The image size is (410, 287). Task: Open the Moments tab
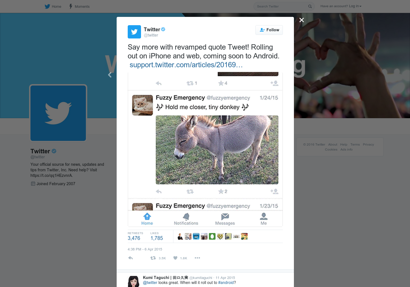tap(79, 6)
